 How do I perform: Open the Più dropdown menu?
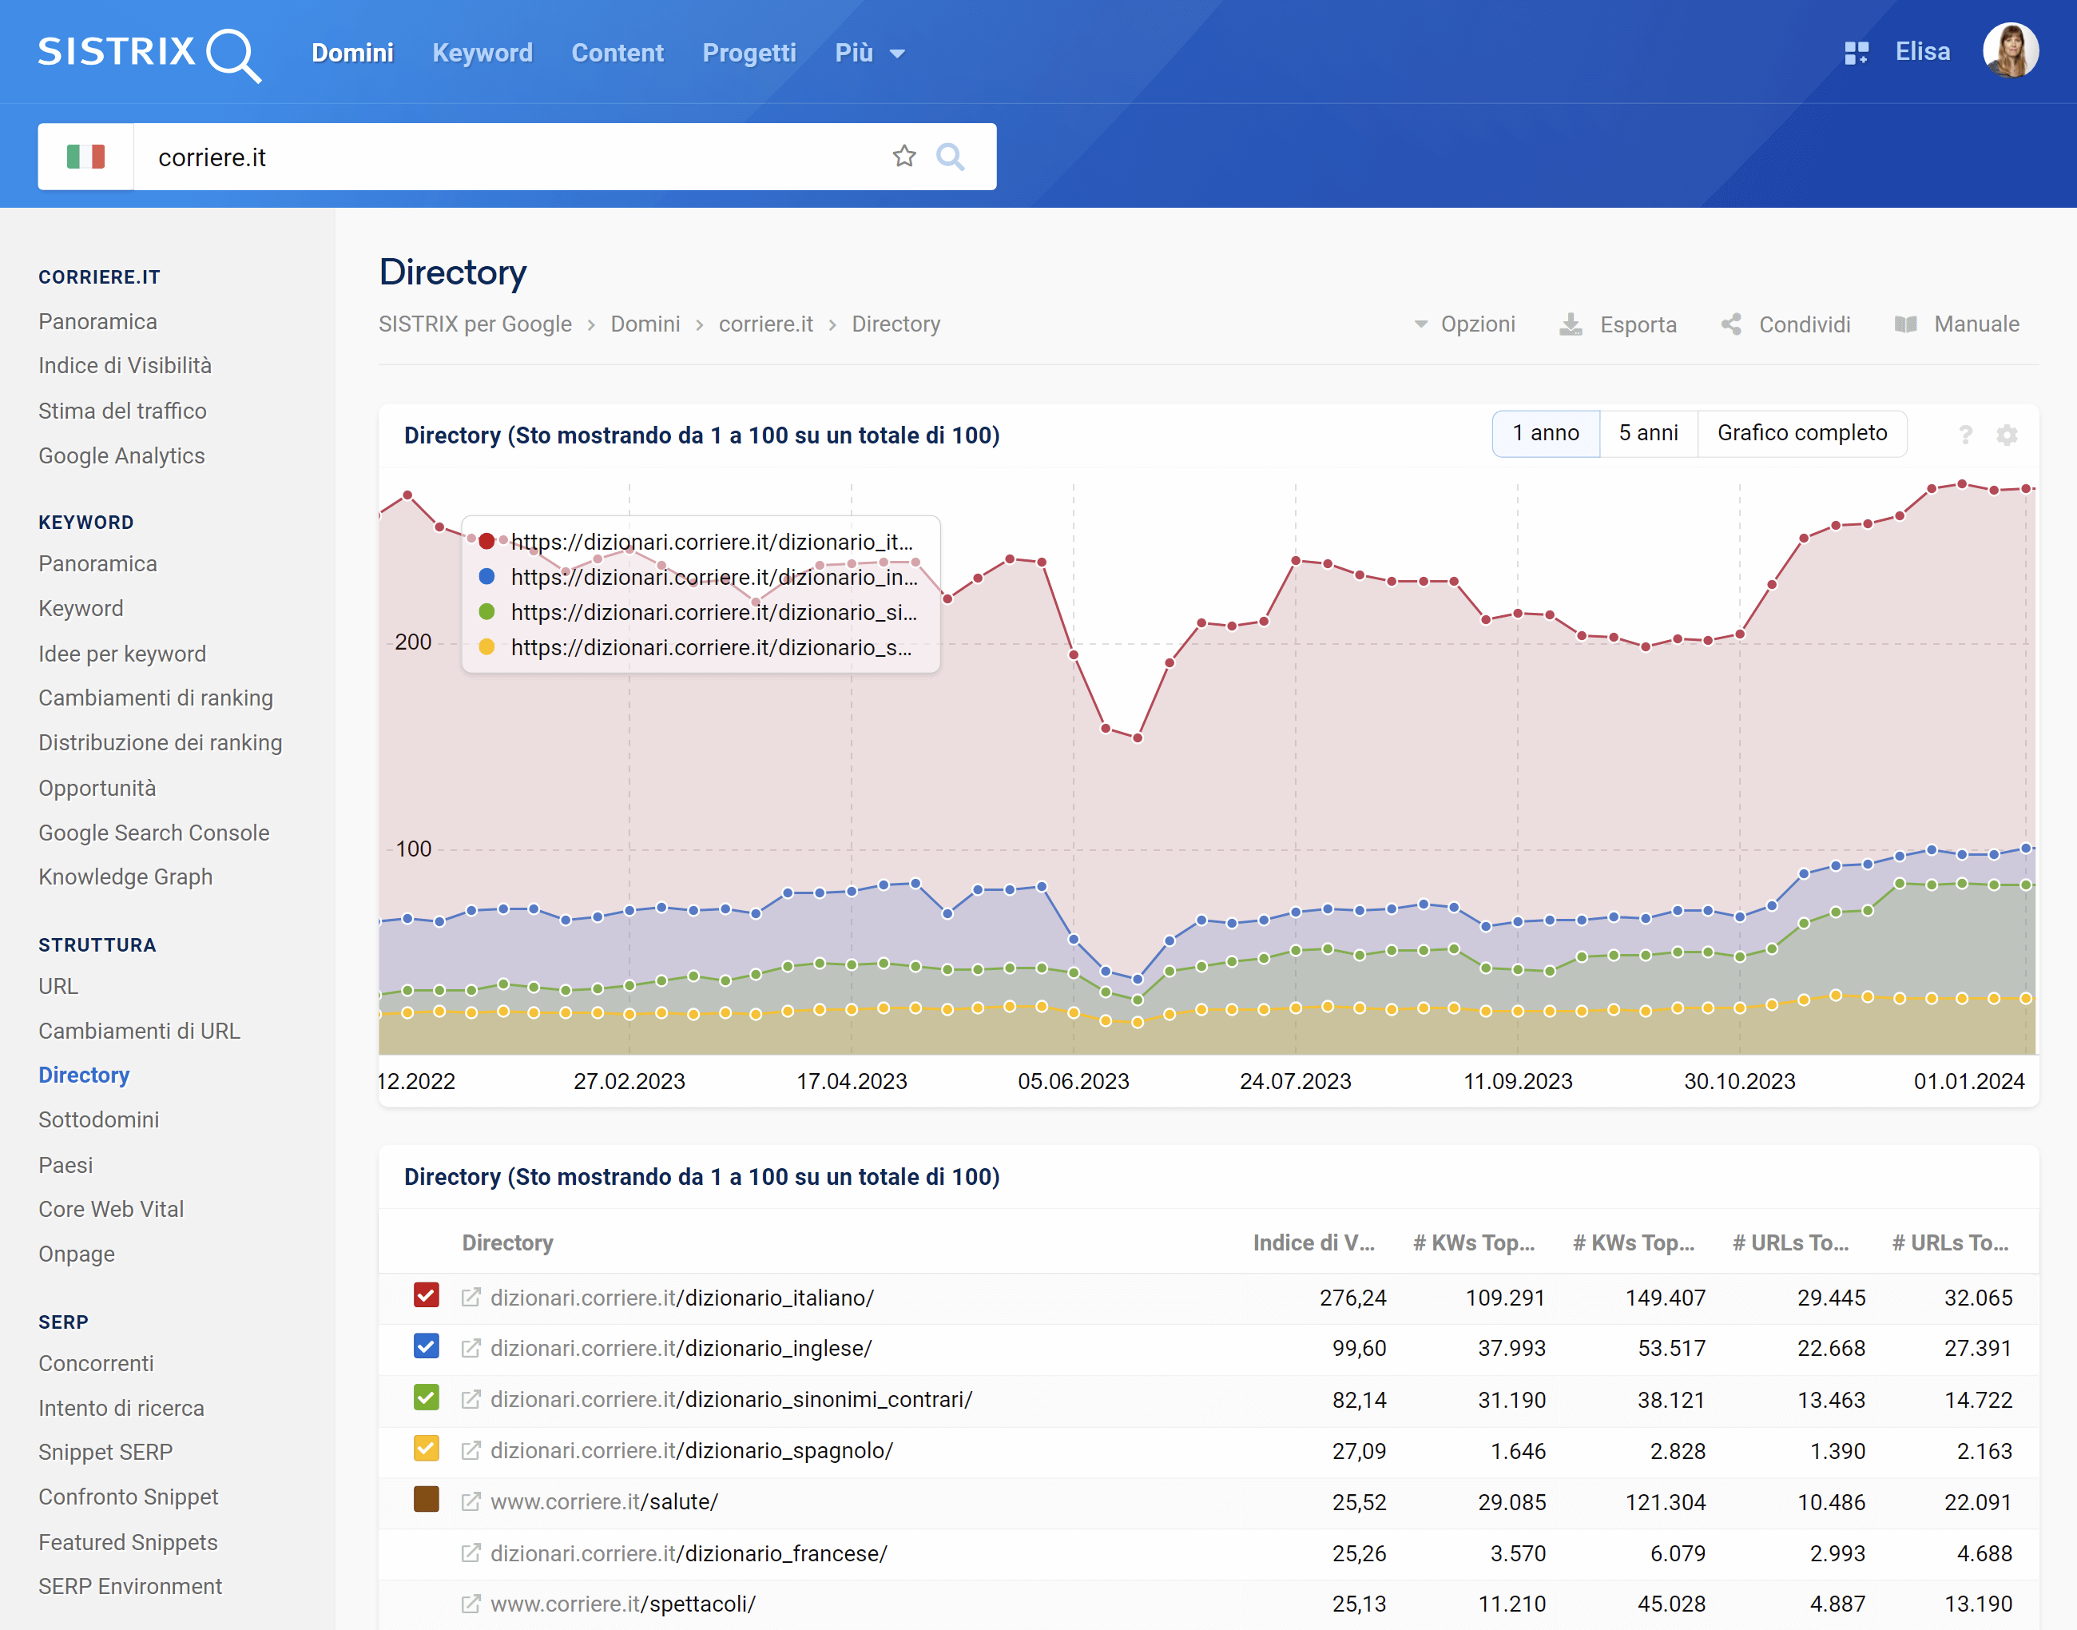tap(869, 53)
